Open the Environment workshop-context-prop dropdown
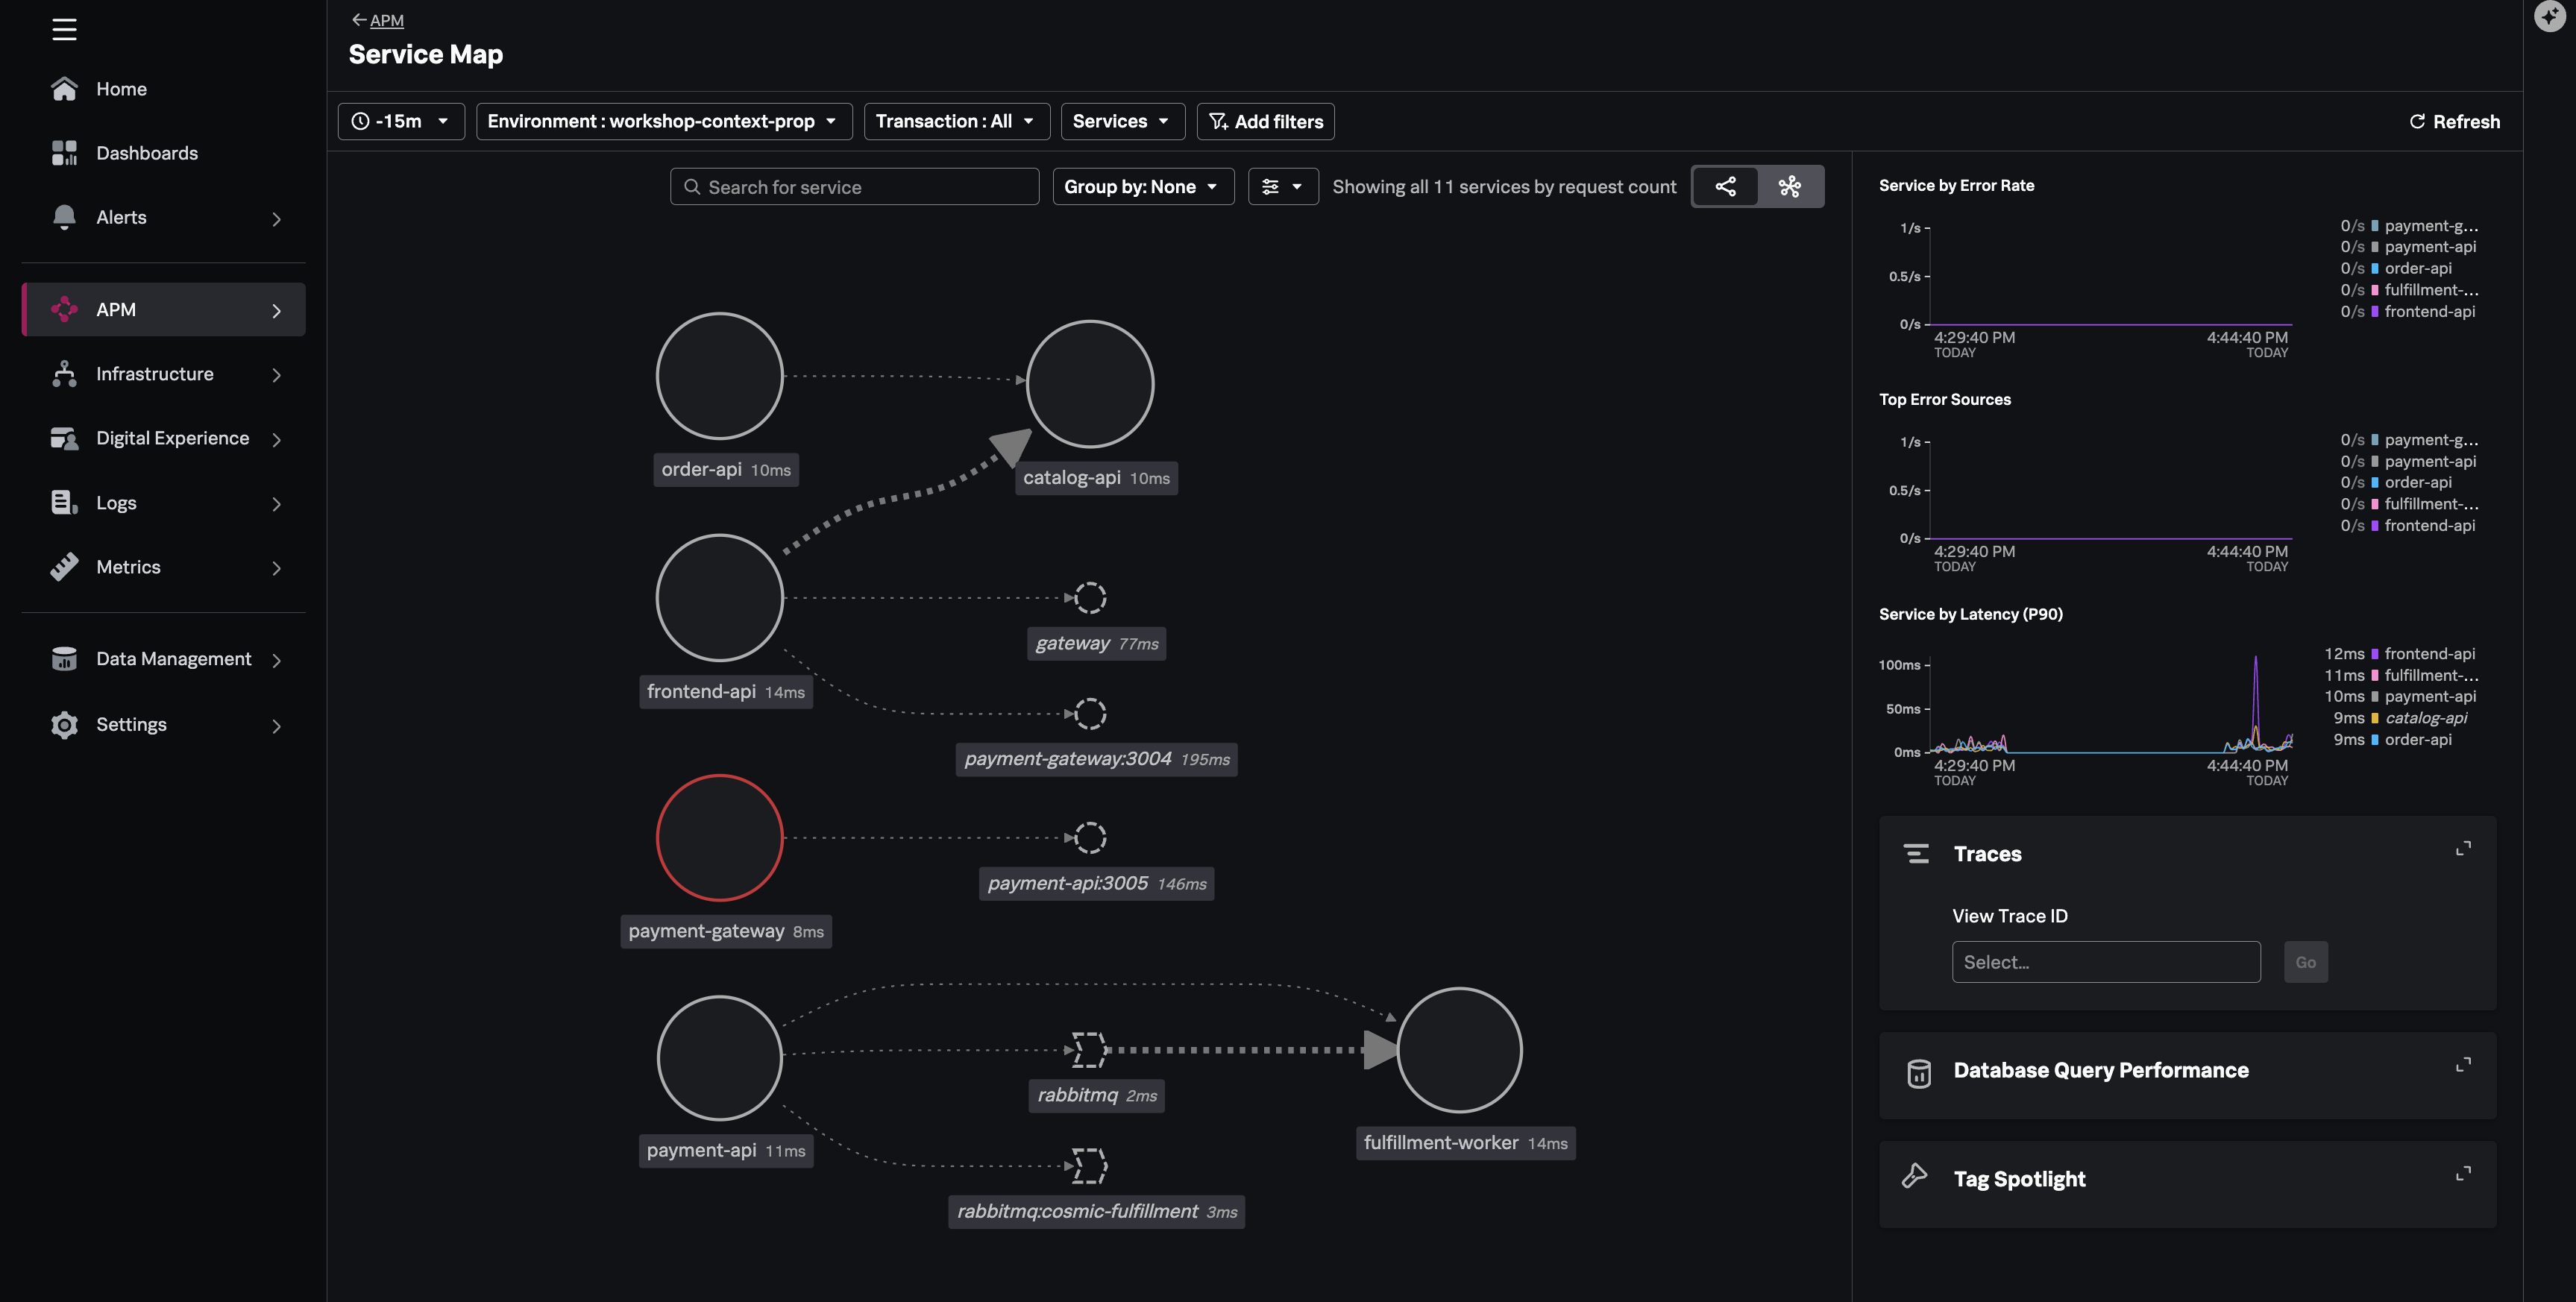The width and height of the screenshot is (2576, 1302). (664, 121)
